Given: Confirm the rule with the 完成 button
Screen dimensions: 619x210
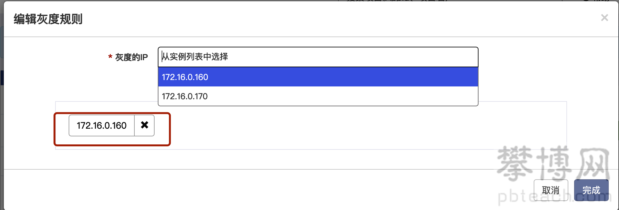Looking at the screenshot, I should point(591,190).
